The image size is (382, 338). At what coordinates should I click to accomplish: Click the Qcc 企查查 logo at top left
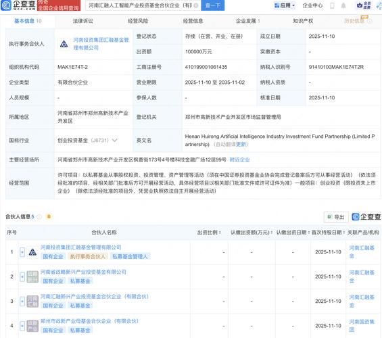[x=18, y=5]
